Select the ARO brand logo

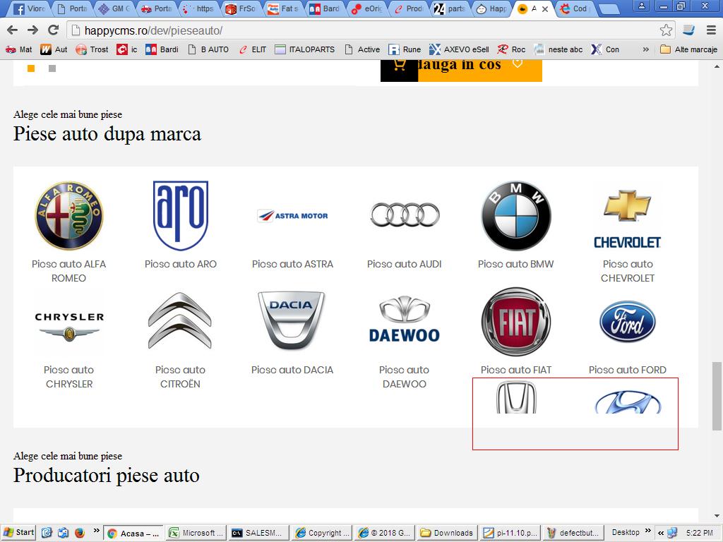pyautogui.click(x=181, y=215)
